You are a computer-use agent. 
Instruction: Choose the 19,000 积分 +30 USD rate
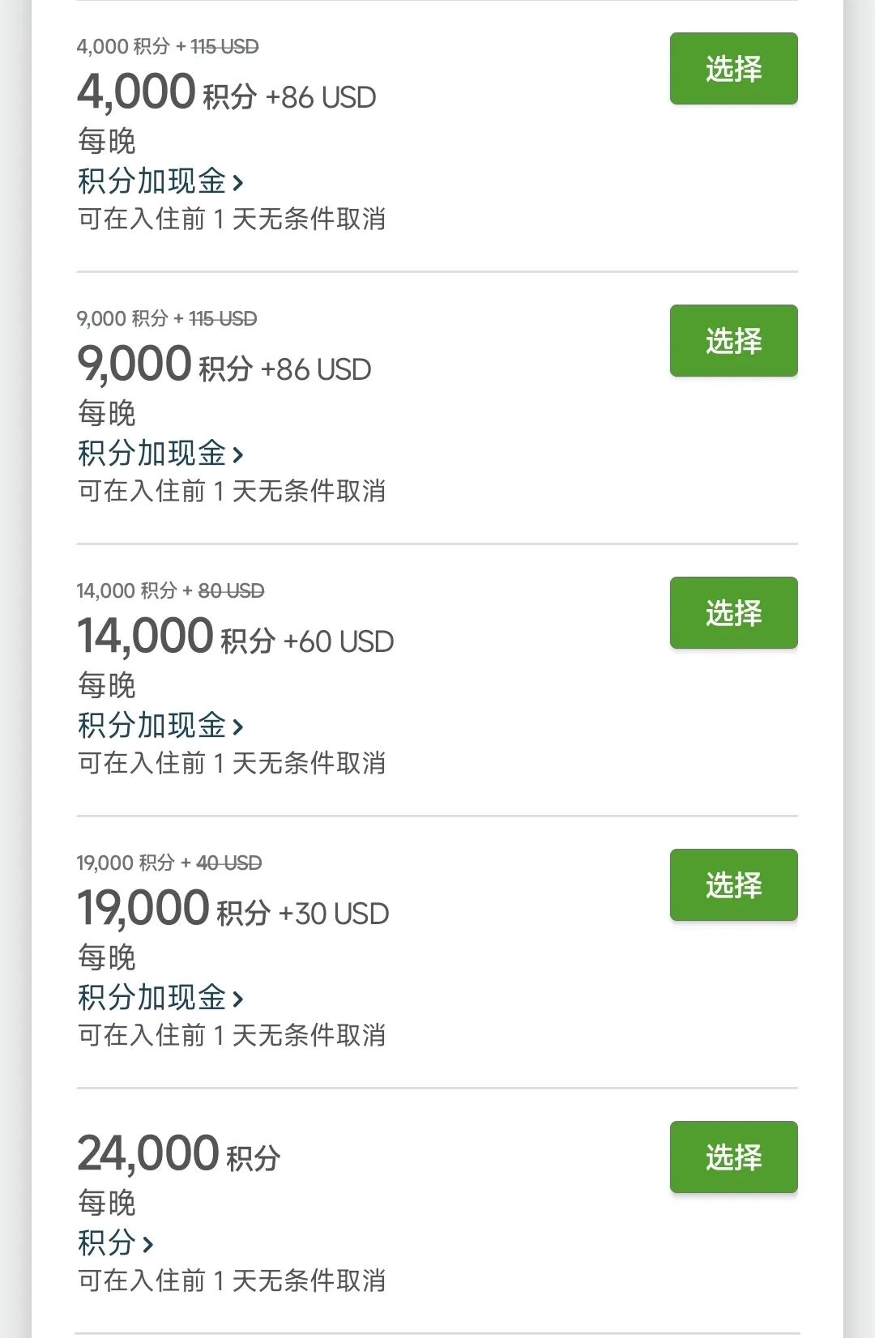pos(733,885)
